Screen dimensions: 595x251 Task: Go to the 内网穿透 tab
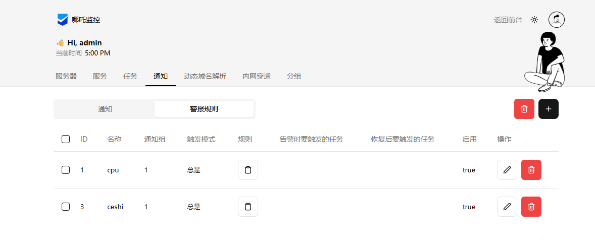click(256, 76)
